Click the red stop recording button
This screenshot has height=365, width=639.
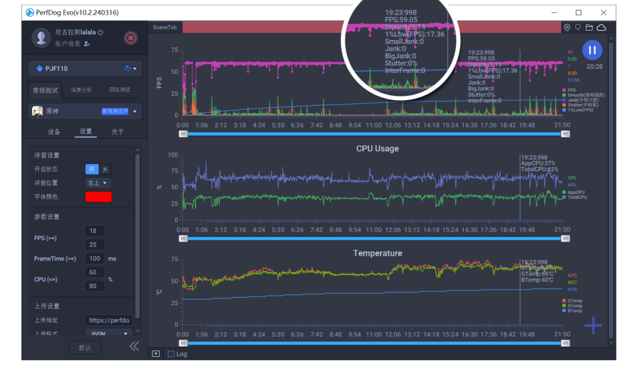tap(130, 38)
